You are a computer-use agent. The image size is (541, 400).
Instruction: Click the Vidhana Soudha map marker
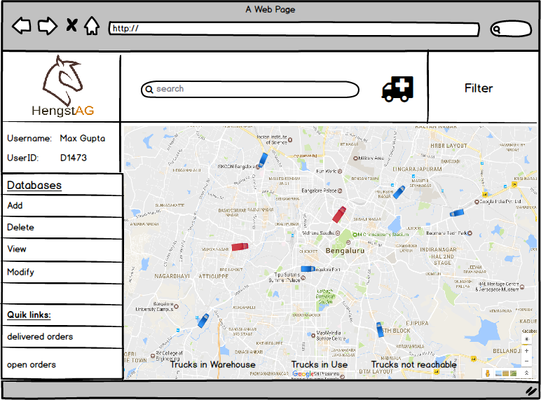click(x=338, y=233)
